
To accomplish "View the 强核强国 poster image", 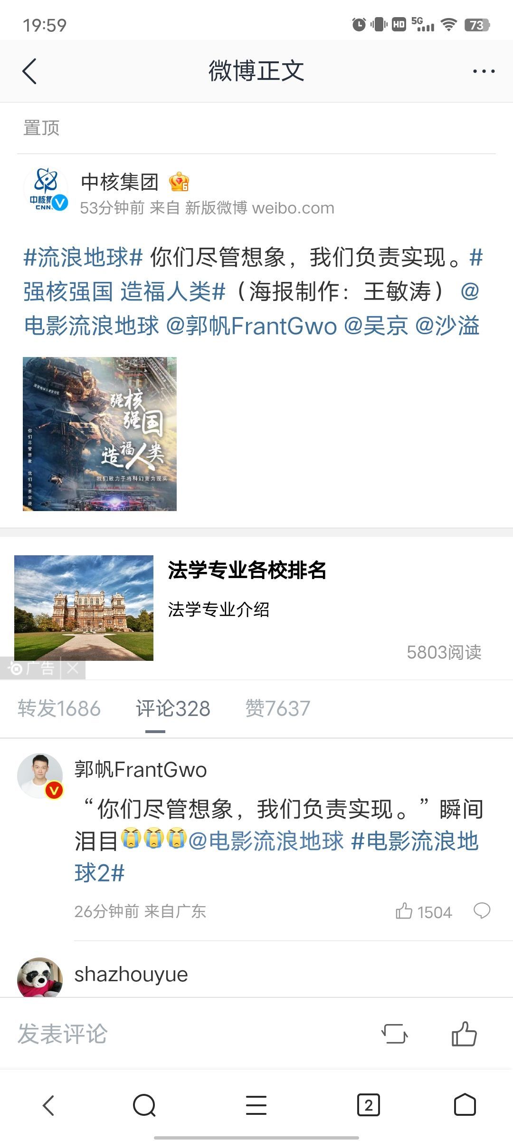I will [x=100, y=434].
